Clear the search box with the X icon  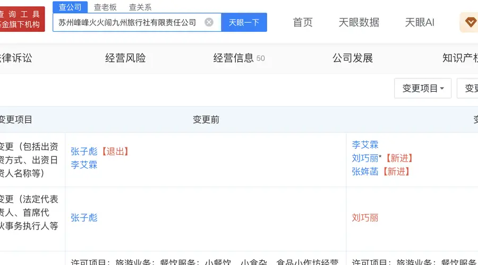pos(209,22)
